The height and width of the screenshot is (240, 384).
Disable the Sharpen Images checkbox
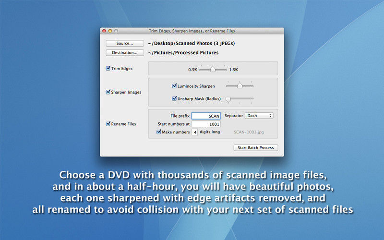[108, 92]
